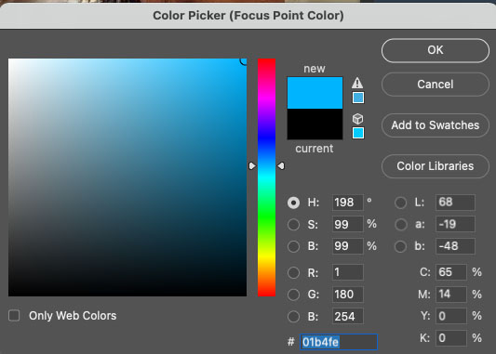Viewport: 496px width, 354px height.
Task: Confirm the color with the OK button
Action: [436, 50]
